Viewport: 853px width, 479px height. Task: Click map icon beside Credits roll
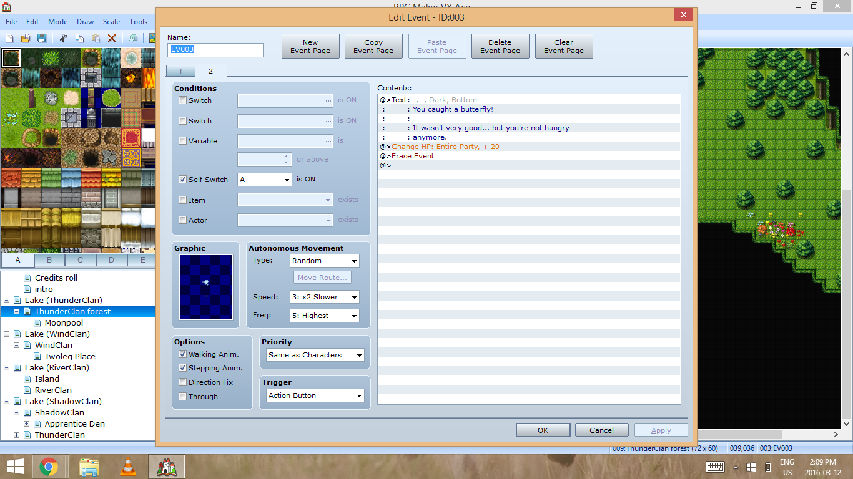tap(27, 278)
